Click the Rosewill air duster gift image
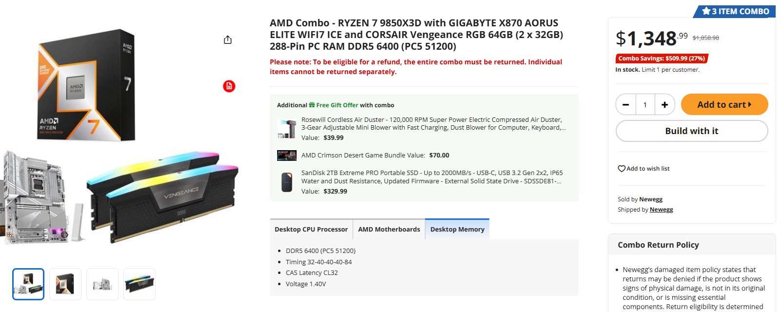The height and width of the screenshot is (312, 782). (287, 129)
